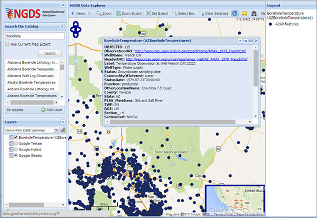Activate the Select Box tool
This screenshot has height=218, width=317.
(x=183, y=13)
